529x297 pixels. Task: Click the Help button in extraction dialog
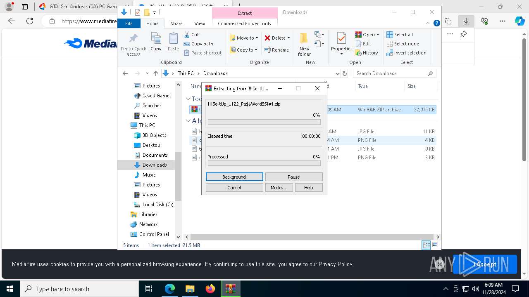click(309, 188)
